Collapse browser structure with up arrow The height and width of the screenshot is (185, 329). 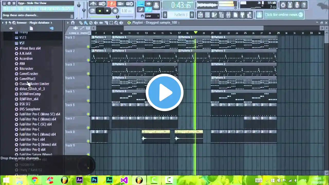point(6,23)
